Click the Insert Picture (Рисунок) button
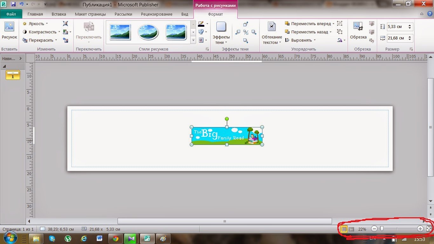This screenshot has width=434, height=244. click(9, 31)
